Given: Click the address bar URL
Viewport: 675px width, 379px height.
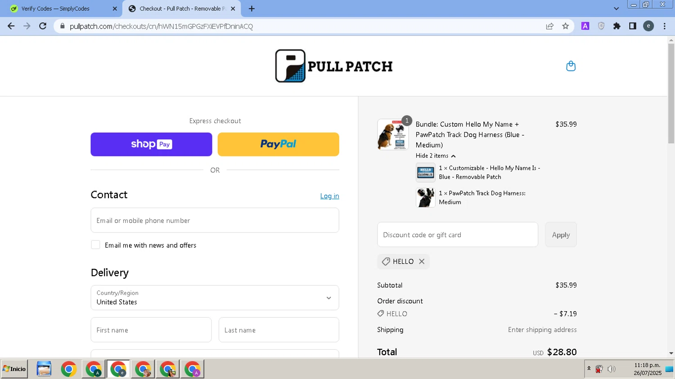Looking at the screenshot, I should [x=162, y=26].
